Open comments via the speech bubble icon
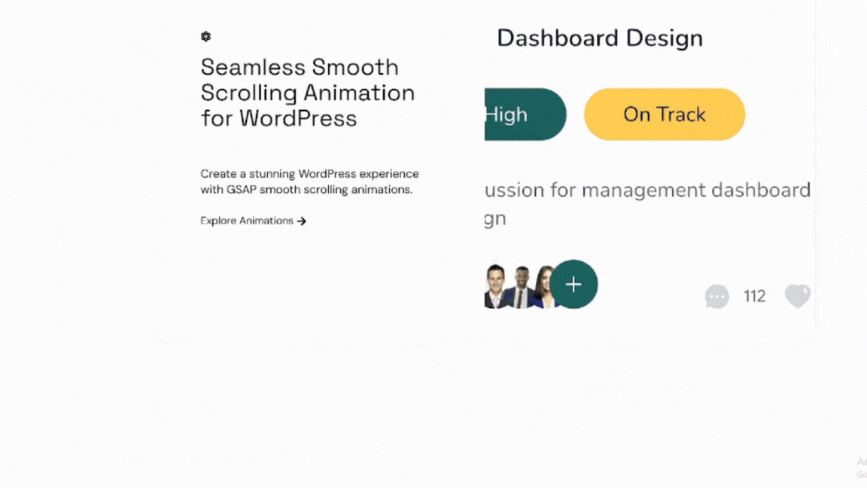Image resolution: width=867 pixels, height=488 pixels. pos(716,296)
